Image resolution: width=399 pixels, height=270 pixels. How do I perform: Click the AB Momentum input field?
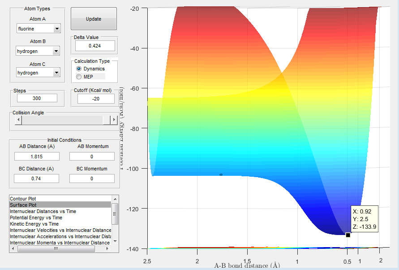pos(92,156)
